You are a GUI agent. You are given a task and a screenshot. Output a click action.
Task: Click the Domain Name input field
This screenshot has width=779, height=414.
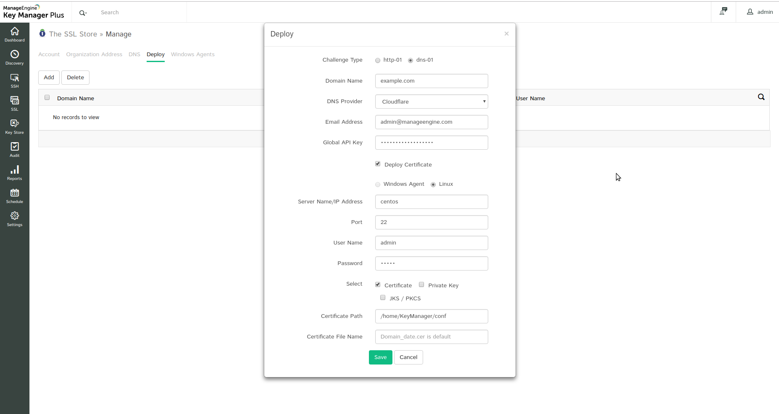coord(432,81)
